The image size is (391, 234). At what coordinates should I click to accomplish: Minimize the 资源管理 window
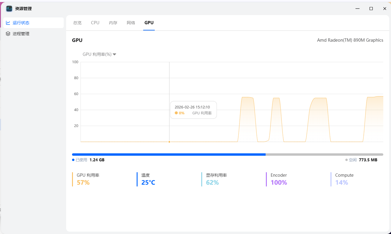(358, 9)
